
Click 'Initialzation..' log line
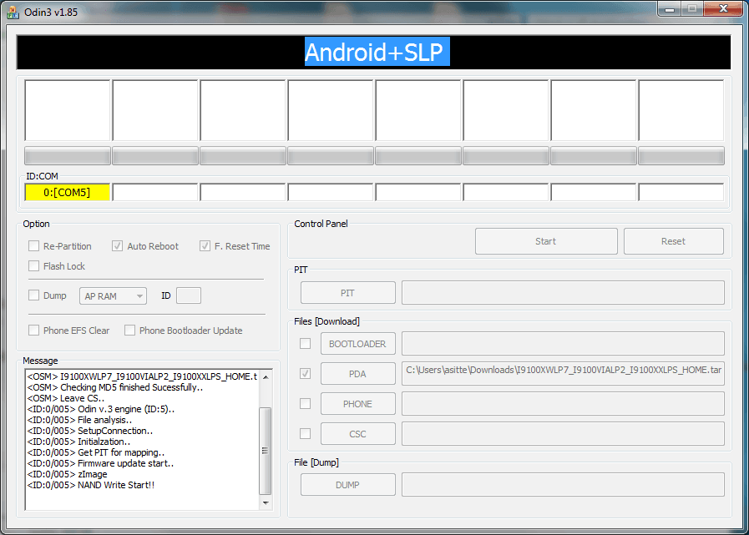pyautogui.click(x=78, y=442)
